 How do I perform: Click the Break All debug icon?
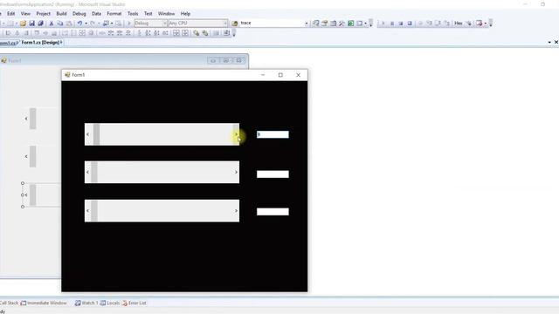tap(392, 24)
